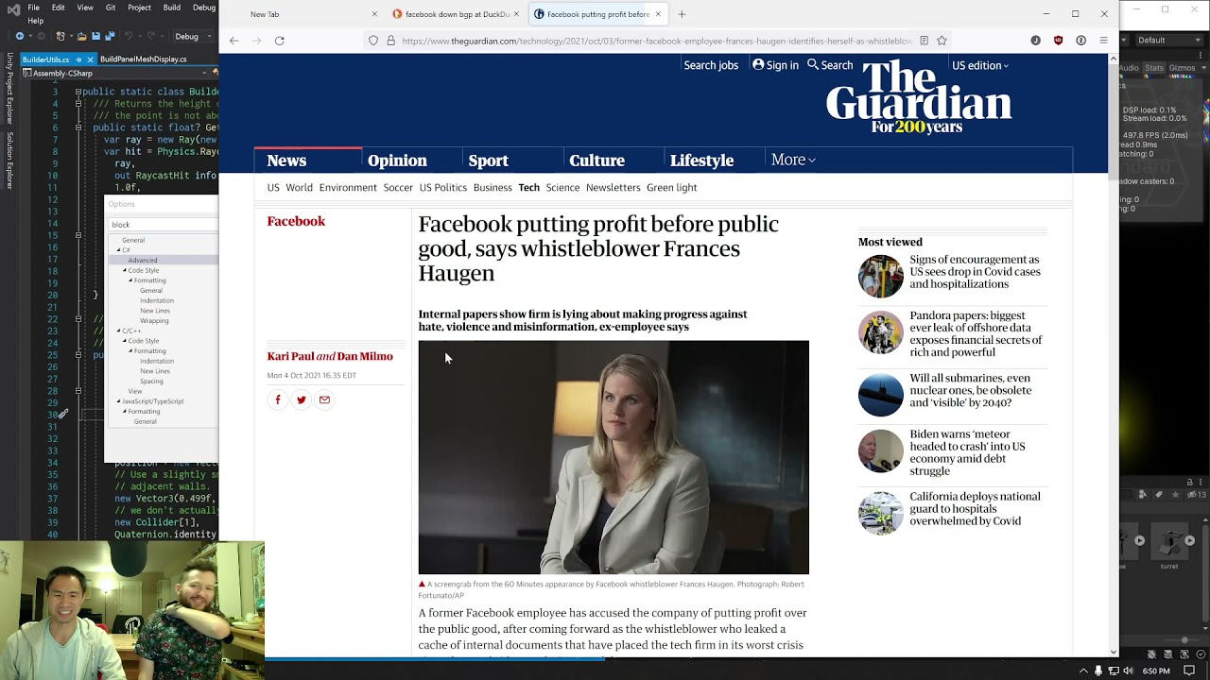Click Navigate Backward in Visual Studio
Image resolution: width=1210 pixels, height=680 pixels.
(x=20, y=36)
